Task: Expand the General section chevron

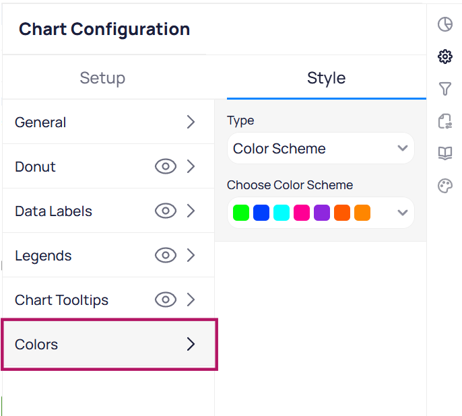Action: coord(191,123)
